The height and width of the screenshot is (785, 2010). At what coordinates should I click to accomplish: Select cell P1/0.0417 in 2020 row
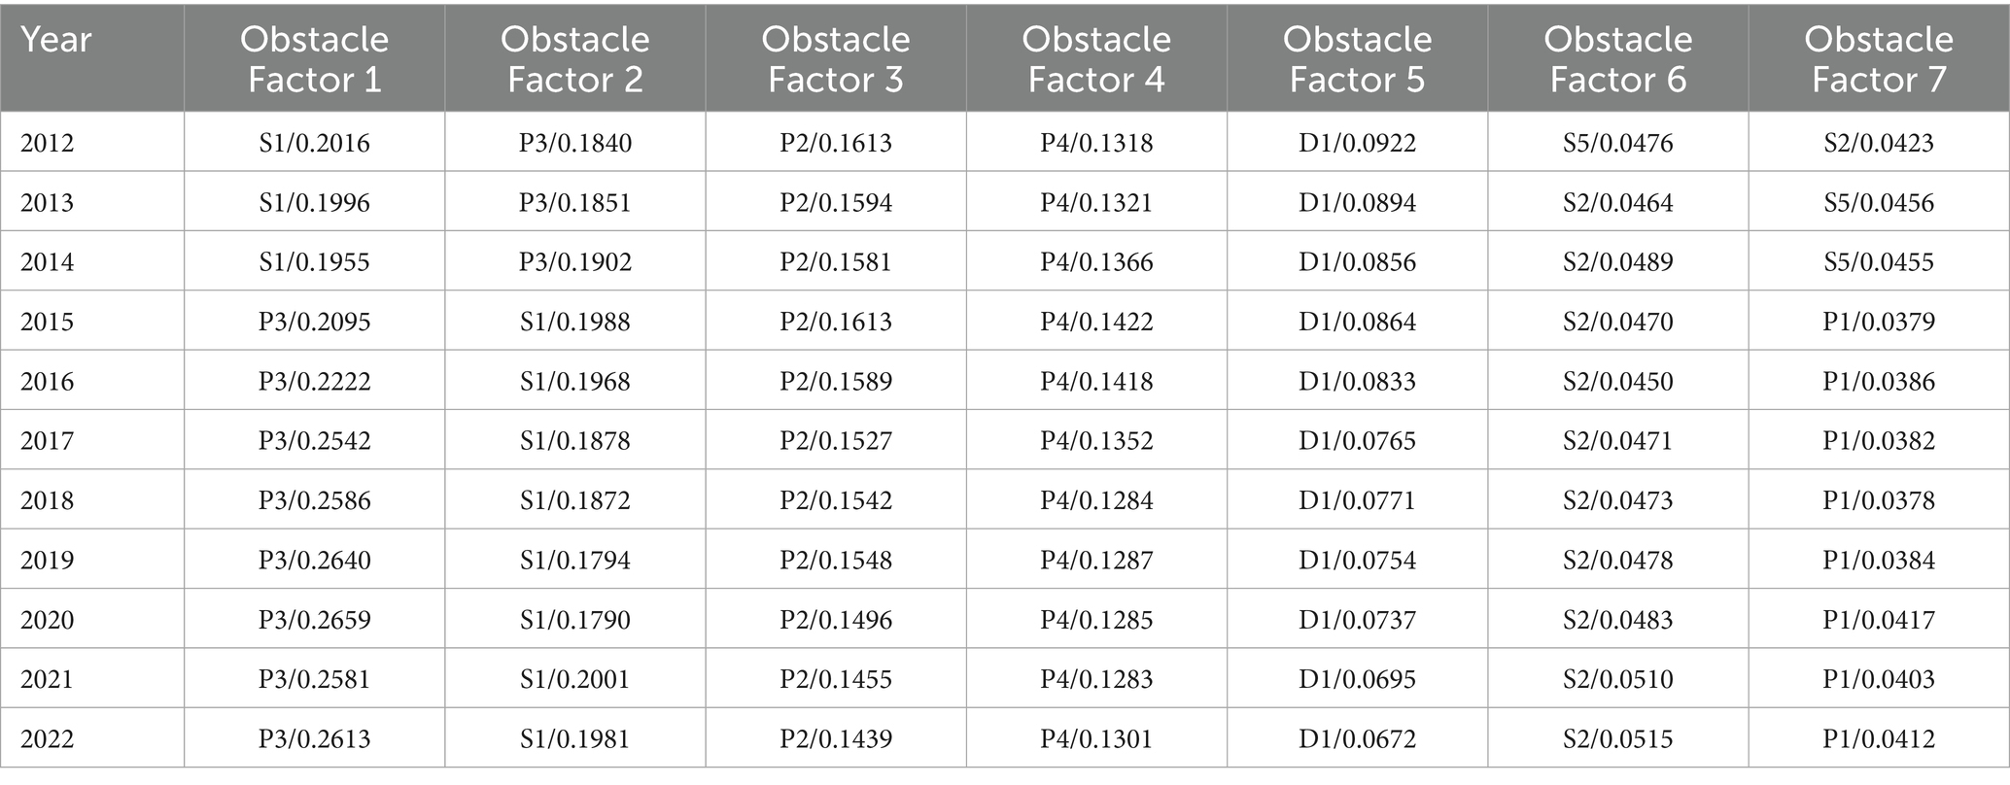pyautogui.click(x=1879, y=619)
